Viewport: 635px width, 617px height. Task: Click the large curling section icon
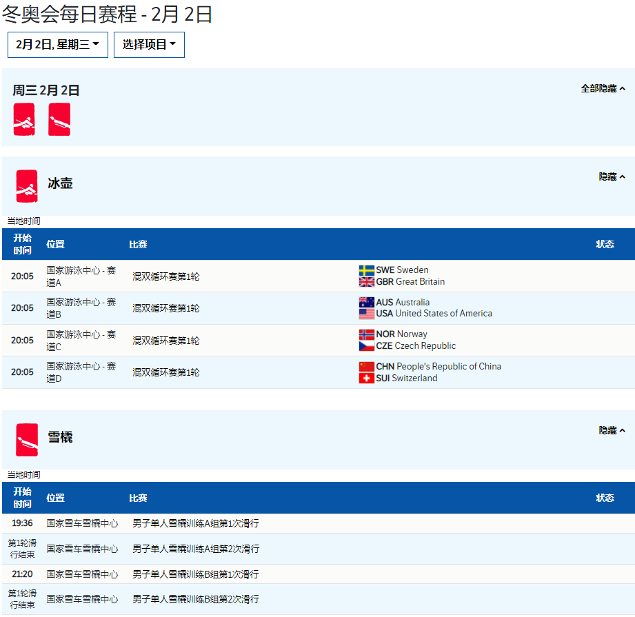click(x=27, y=186)
